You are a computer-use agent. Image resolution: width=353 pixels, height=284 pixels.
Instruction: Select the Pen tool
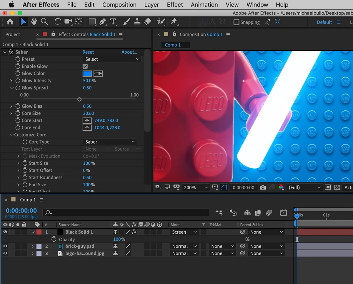pyautogui.click(x=102, y=21)
